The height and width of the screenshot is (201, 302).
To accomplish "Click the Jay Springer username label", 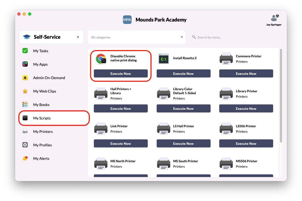I will click(274, 24).
